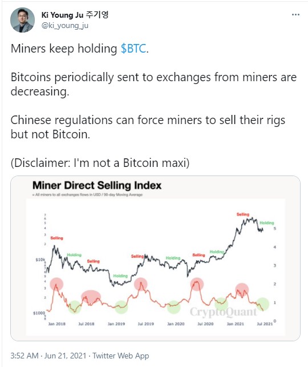Click the CryptoQuant watermark on the chart

click(223, 312)
